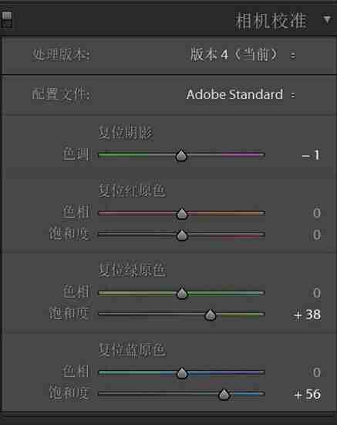Open the 处理版本 version dropdown
The image size is (337, 425).
pyautogui.click(x=243, y=55)
